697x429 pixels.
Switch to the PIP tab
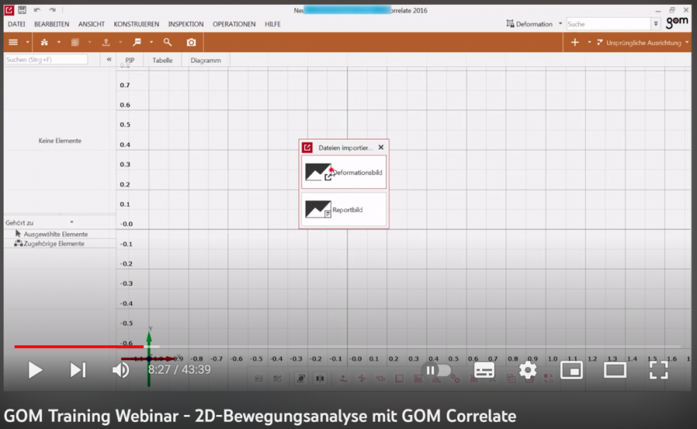click(x=130, y=60)
